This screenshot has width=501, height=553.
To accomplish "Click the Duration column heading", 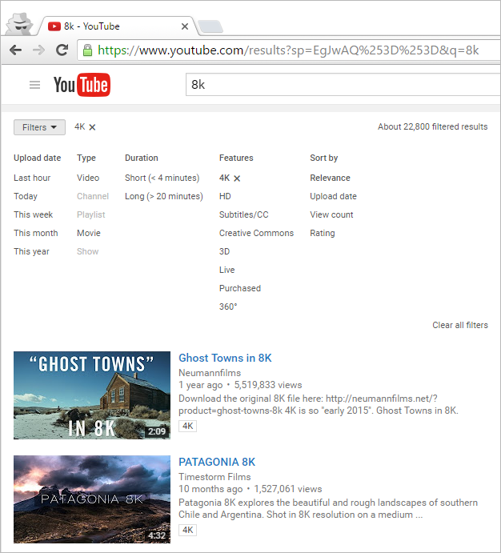I will 142,158.
